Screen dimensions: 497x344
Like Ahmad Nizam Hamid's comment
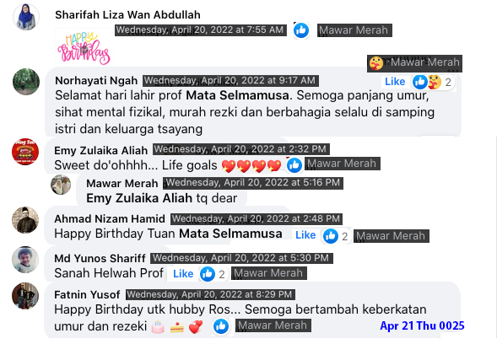tap(305, 235)
